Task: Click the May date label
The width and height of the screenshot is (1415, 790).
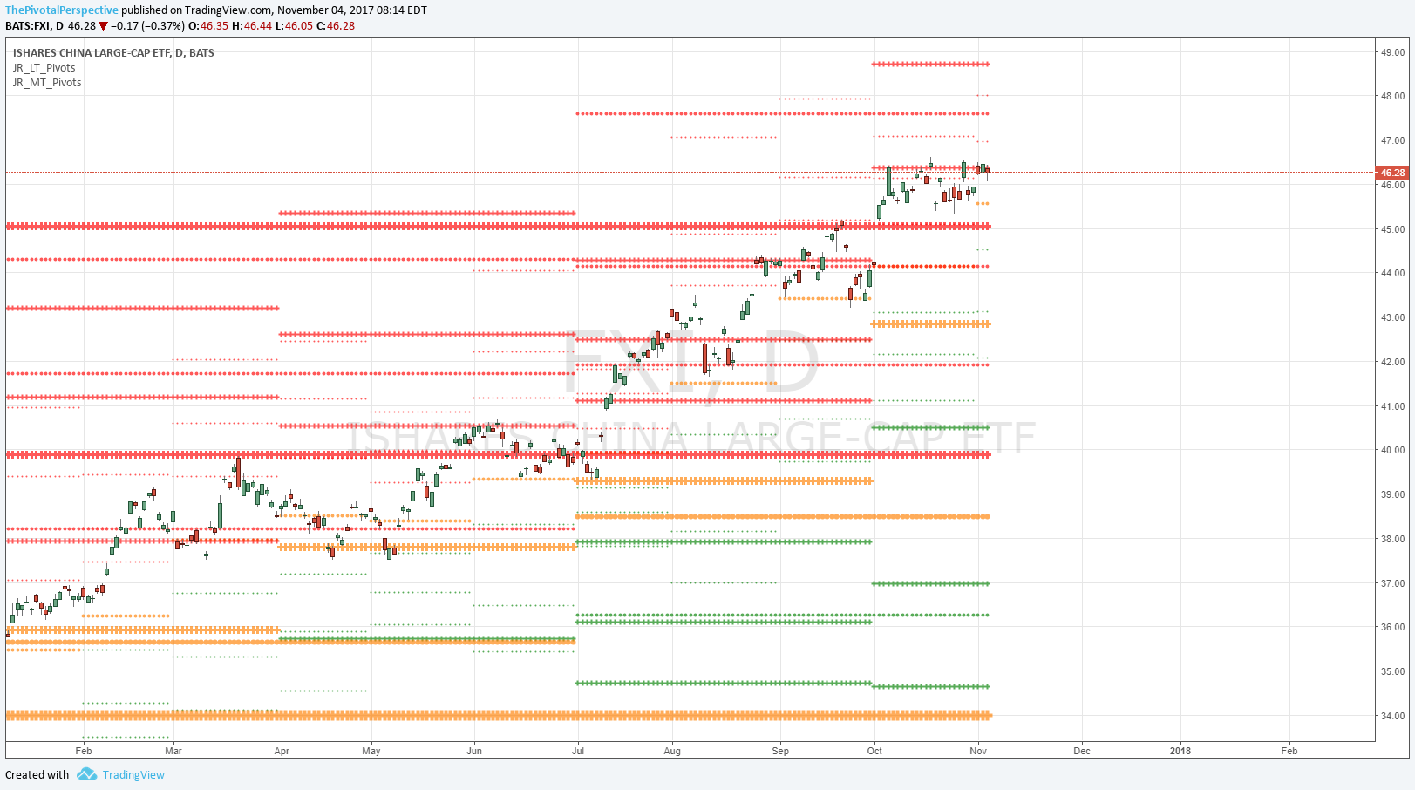Action: (x=371, y=751)
